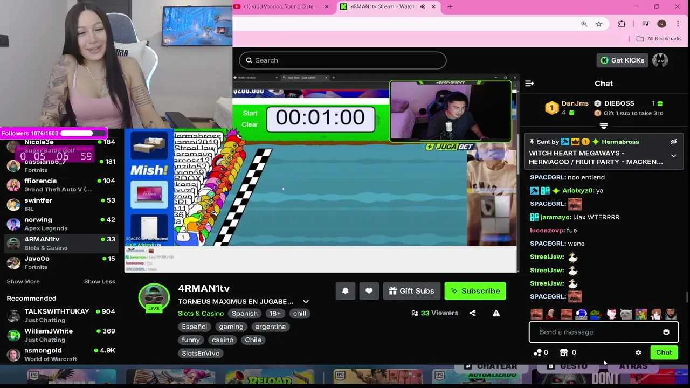Open the Chrome profile avatar
This screenshot has height=388, width=690.
tap(662, 24)
